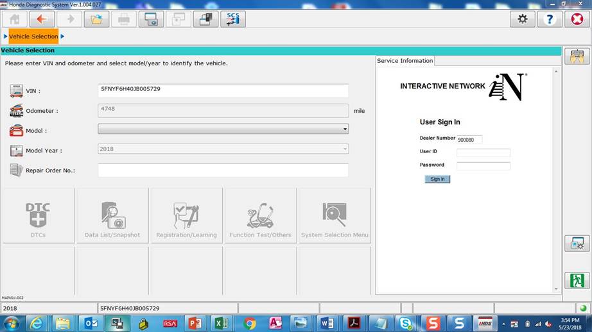Switch to the Service Information tab
The width and height of the screenshot is (592, 332).
click(405, 61)
